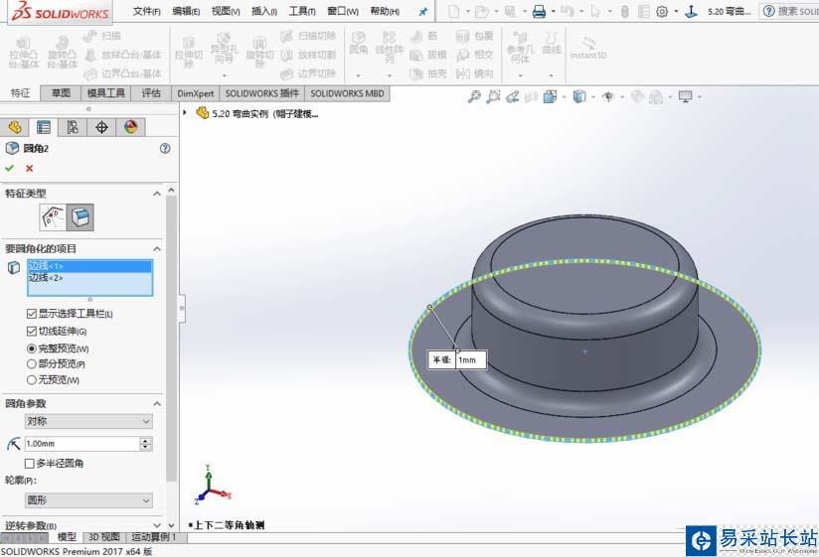Select the 部分预览 radio button
This screenshot has height=557, width=819.
(x=32, y=364)
